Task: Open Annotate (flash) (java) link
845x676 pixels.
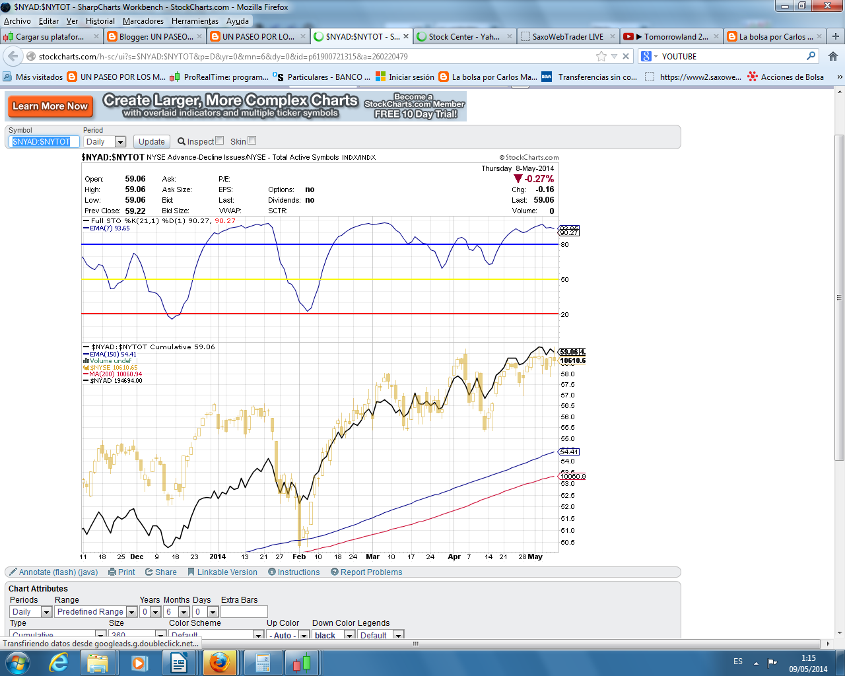Action: pyautogui.click(x=58, y=572)
